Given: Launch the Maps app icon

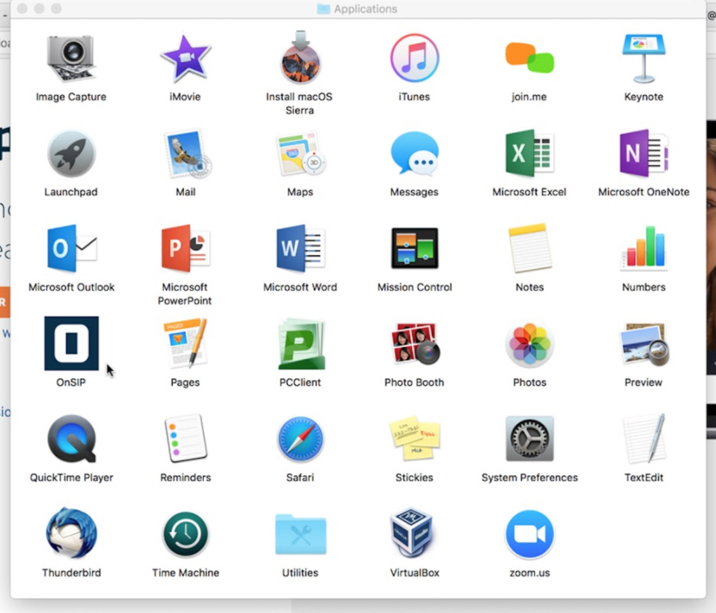Looking at the screenshot, I should coord(301,154).
